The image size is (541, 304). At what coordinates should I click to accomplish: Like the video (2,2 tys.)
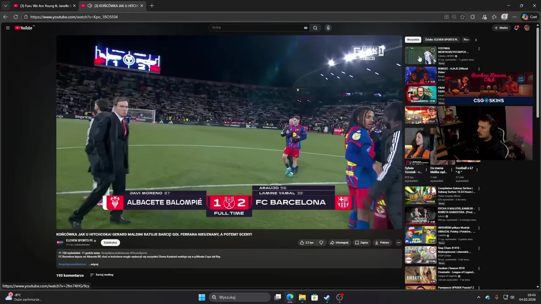pos(307,243)
